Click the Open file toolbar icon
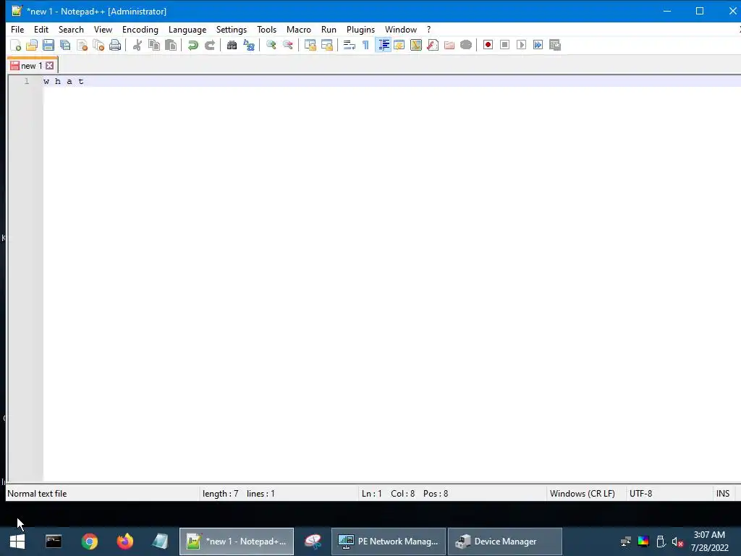This screenshot has height=556, width=741. [32, 46]
